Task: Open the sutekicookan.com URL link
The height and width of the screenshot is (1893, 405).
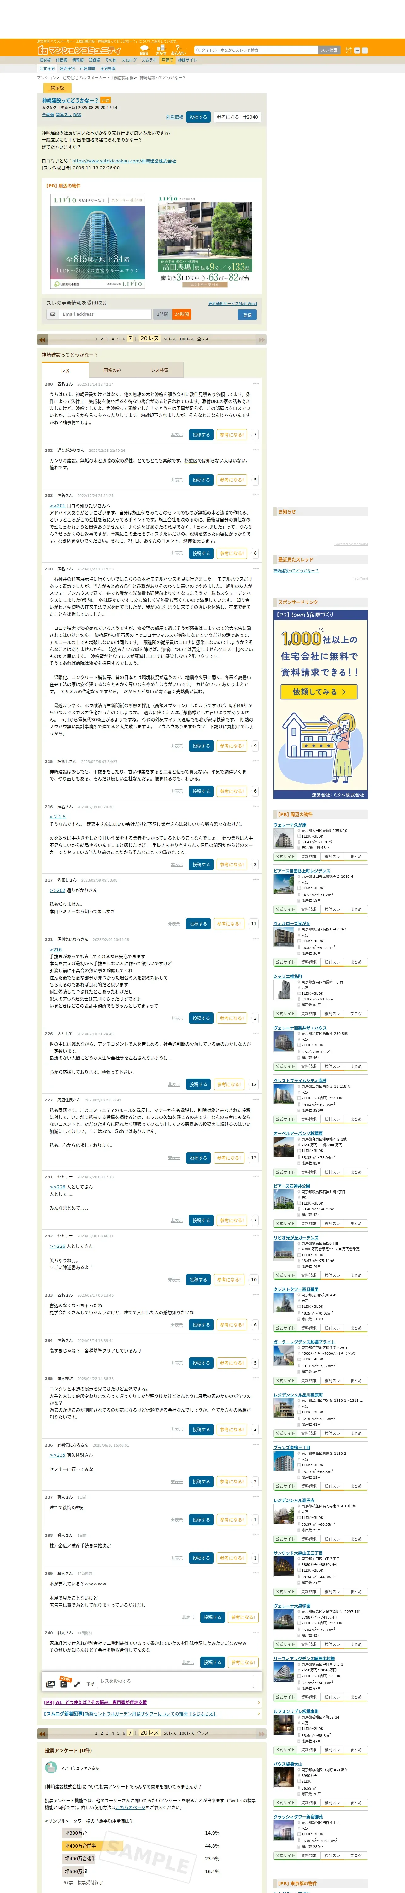Action: (124, 161)
